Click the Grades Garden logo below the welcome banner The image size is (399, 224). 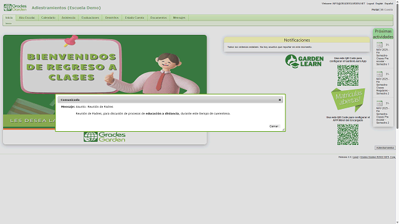(x=104, y=137)
